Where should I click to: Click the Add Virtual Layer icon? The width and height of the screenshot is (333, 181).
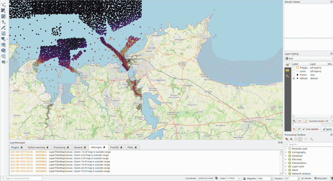[4, 33]
